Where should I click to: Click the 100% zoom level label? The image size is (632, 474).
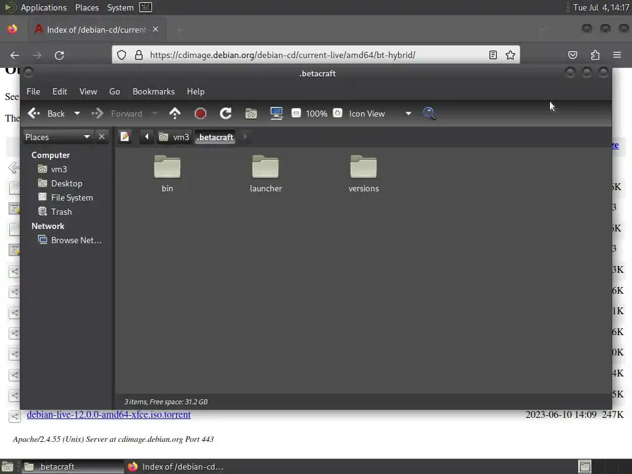coord(317,114)
